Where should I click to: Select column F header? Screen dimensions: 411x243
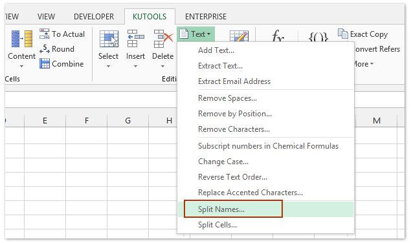[x=87, y=120]
